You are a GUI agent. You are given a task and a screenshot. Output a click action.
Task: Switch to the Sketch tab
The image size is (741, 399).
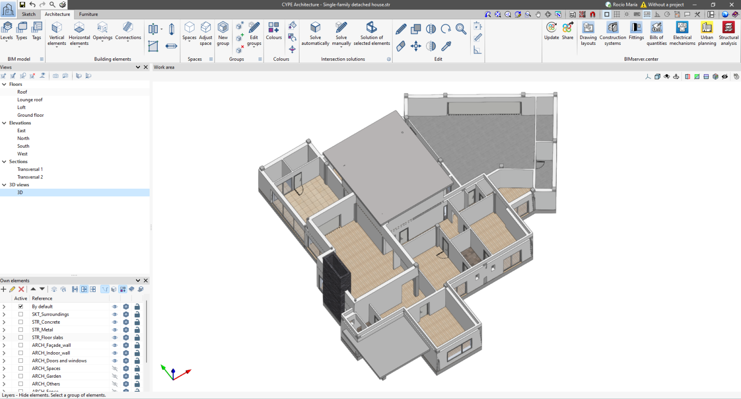[x=28, y=14]
